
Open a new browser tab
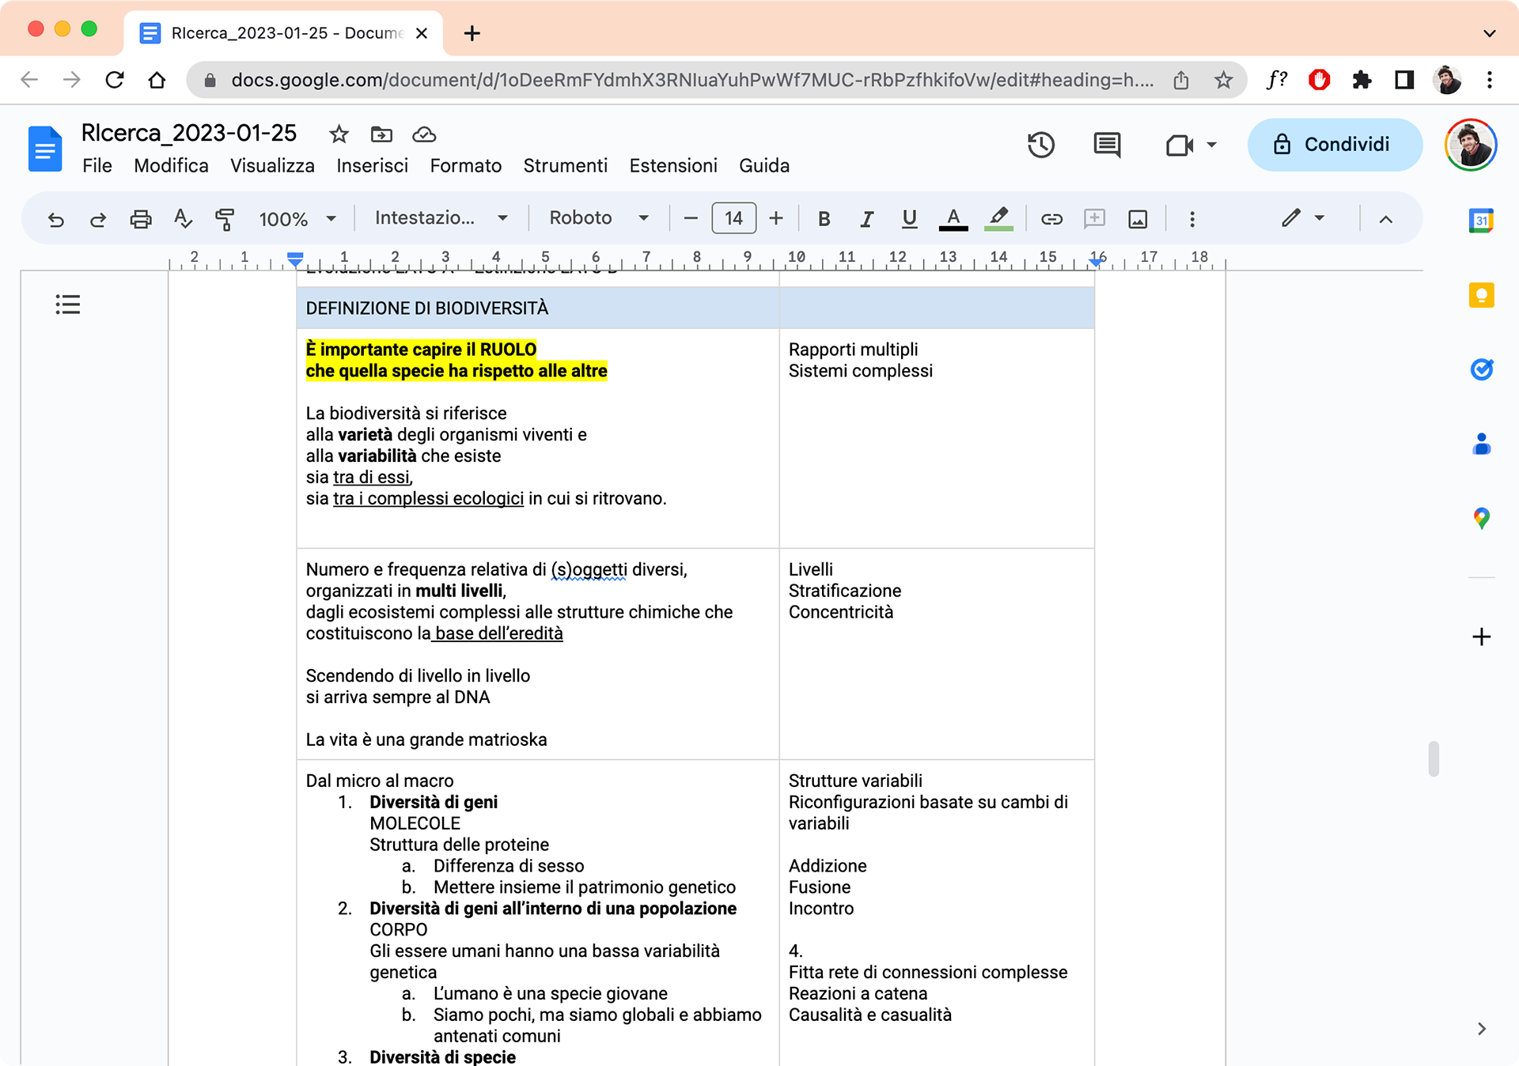point(472,33)
